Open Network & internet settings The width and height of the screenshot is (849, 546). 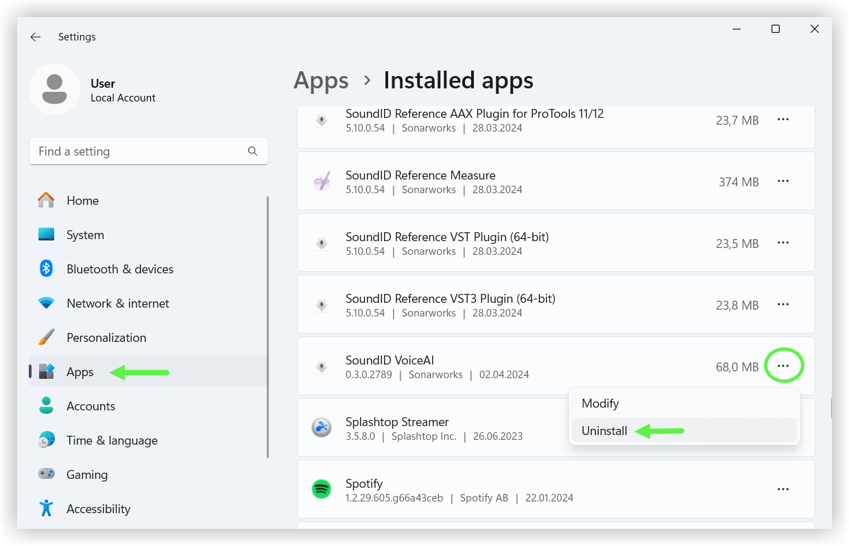[x=147, y=303]
